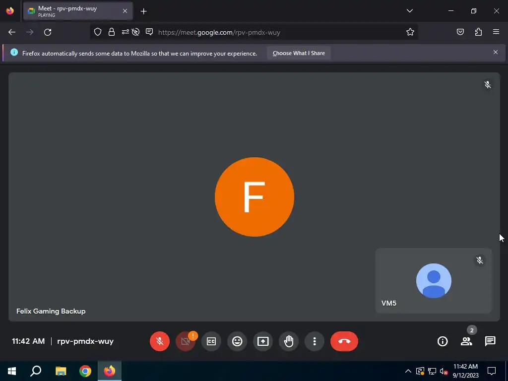This screenshot has height=381, width=508.
Task: Click the Firefox logo at the tab bar start
Action: (x=10, y=11)
